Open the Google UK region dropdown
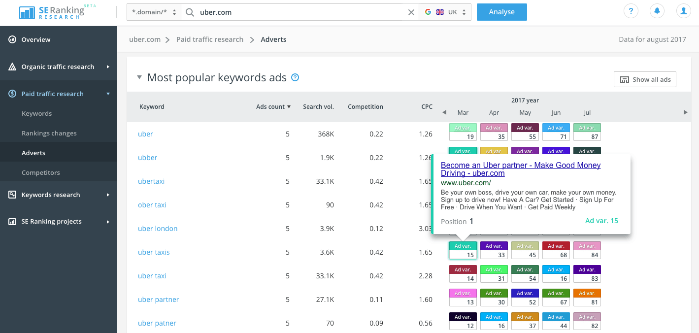Image resolution: width=699 pixels, height=333 pixels. (x=445, y=12)
